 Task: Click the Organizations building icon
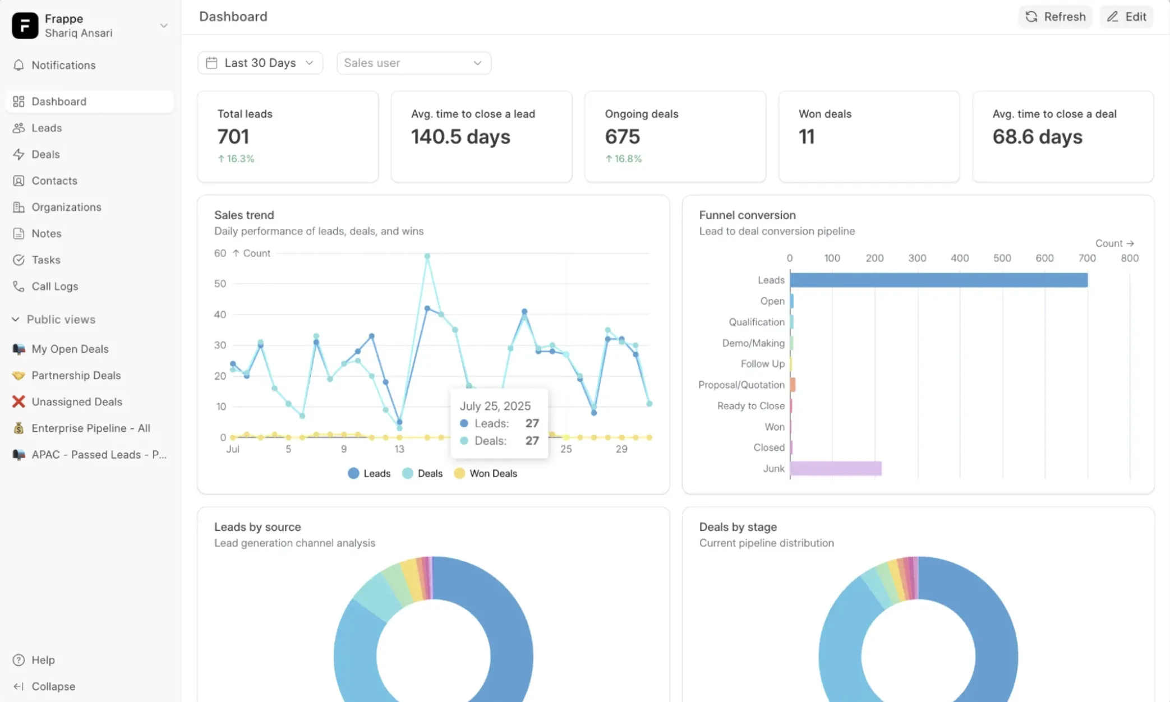pyautogui.click(x=19, y=207)
